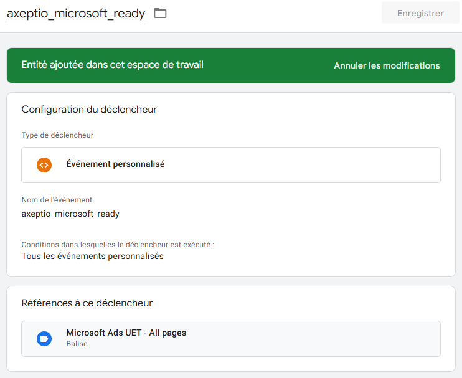Select the Conditions dans lesquelles label

pos(118,245)
